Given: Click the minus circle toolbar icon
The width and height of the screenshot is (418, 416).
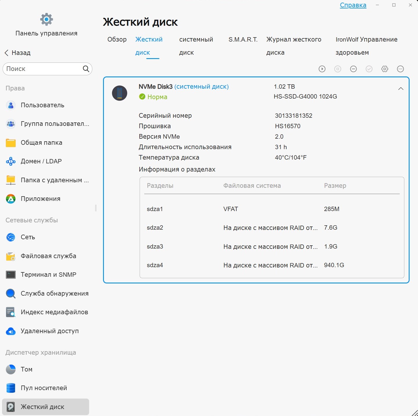Looking at the screenshot, I should (353, 69).
